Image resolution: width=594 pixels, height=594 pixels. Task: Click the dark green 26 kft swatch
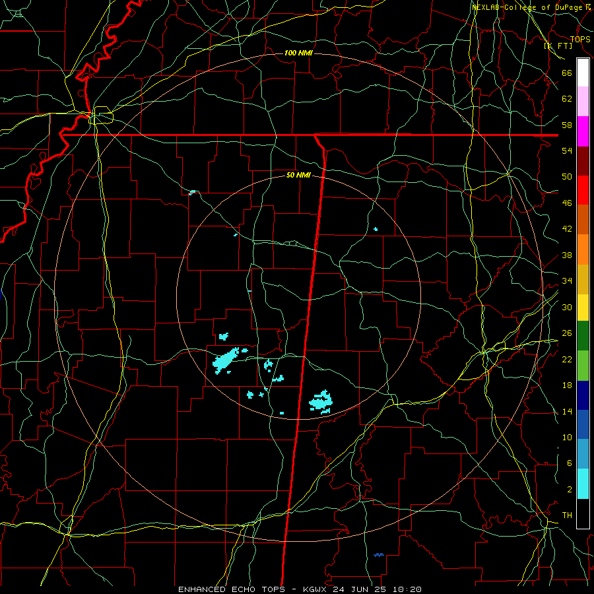click(583, 335)
